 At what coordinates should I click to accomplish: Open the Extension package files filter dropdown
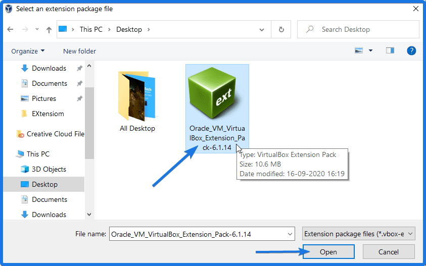[359, 234]
